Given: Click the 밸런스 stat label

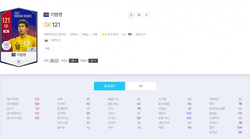Looking at the screenshot, I should coord(162,113).
